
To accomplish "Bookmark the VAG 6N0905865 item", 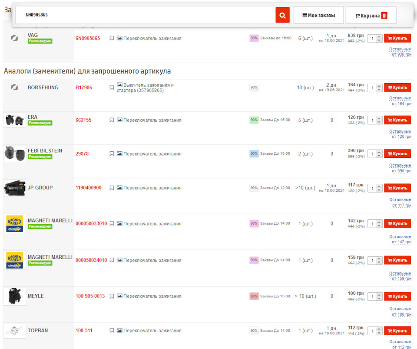I will 112,38.
